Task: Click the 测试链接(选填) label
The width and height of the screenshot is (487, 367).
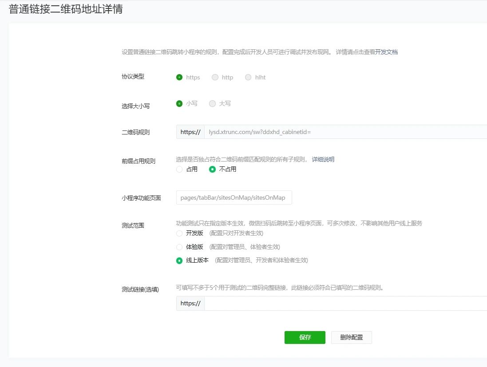Action: (x=140, y=289)
